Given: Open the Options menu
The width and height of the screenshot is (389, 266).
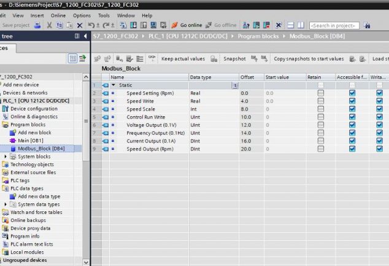Looking at the screenshot, I should (82, 15).
